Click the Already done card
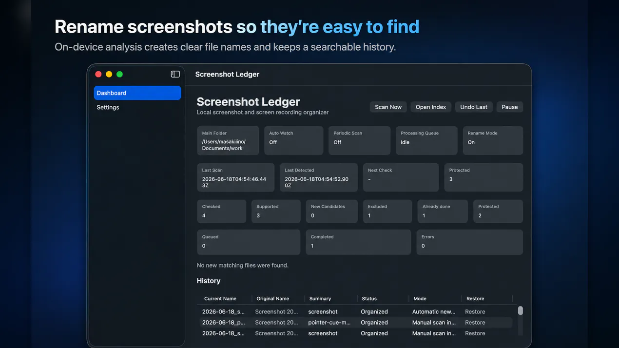 [443, 212]
